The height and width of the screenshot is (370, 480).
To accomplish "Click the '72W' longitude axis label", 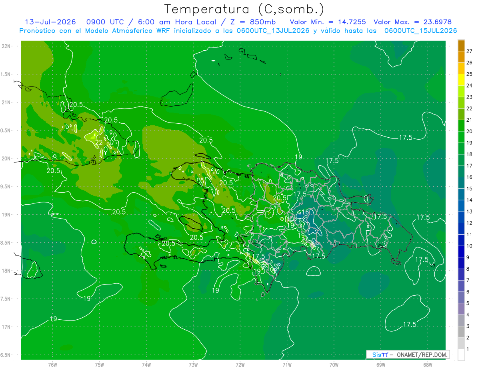I will point(240,365).
